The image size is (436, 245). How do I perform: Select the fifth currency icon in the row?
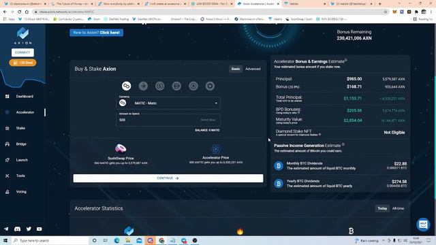tap(193, 86)
